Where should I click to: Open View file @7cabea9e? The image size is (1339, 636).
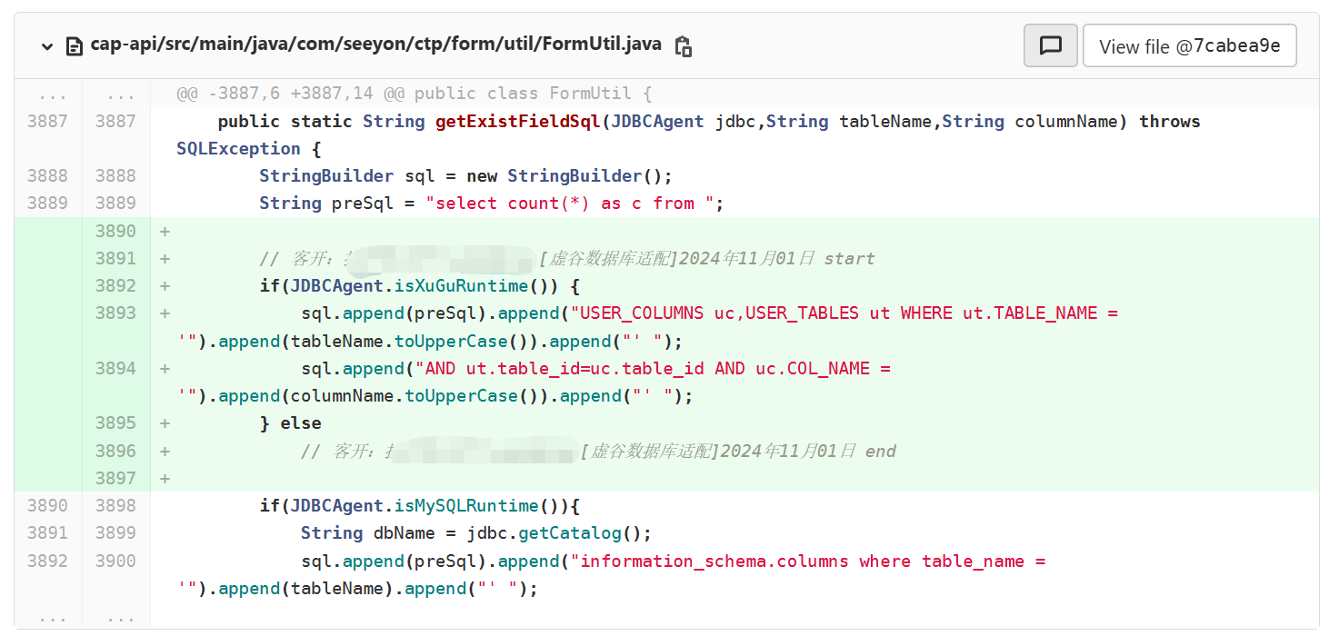tap(1190, 45)
